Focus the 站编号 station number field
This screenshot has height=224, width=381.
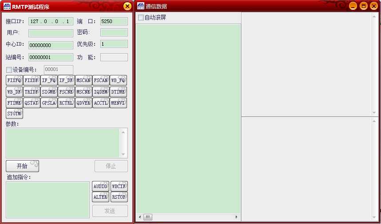click(x=51, y=57)
